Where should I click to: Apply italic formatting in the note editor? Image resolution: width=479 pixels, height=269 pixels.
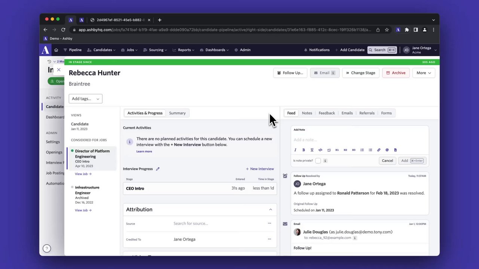click(x=295, y=150)
